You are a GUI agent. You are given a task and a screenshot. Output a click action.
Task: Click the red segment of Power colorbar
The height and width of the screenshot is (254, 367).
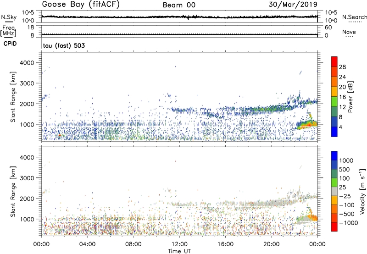click(334, 61)
